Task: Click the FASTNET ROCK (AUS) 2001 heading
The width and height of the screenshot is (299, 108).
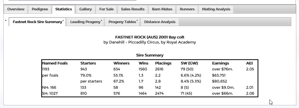Action: pyautogui.click(x=150, y=37)
